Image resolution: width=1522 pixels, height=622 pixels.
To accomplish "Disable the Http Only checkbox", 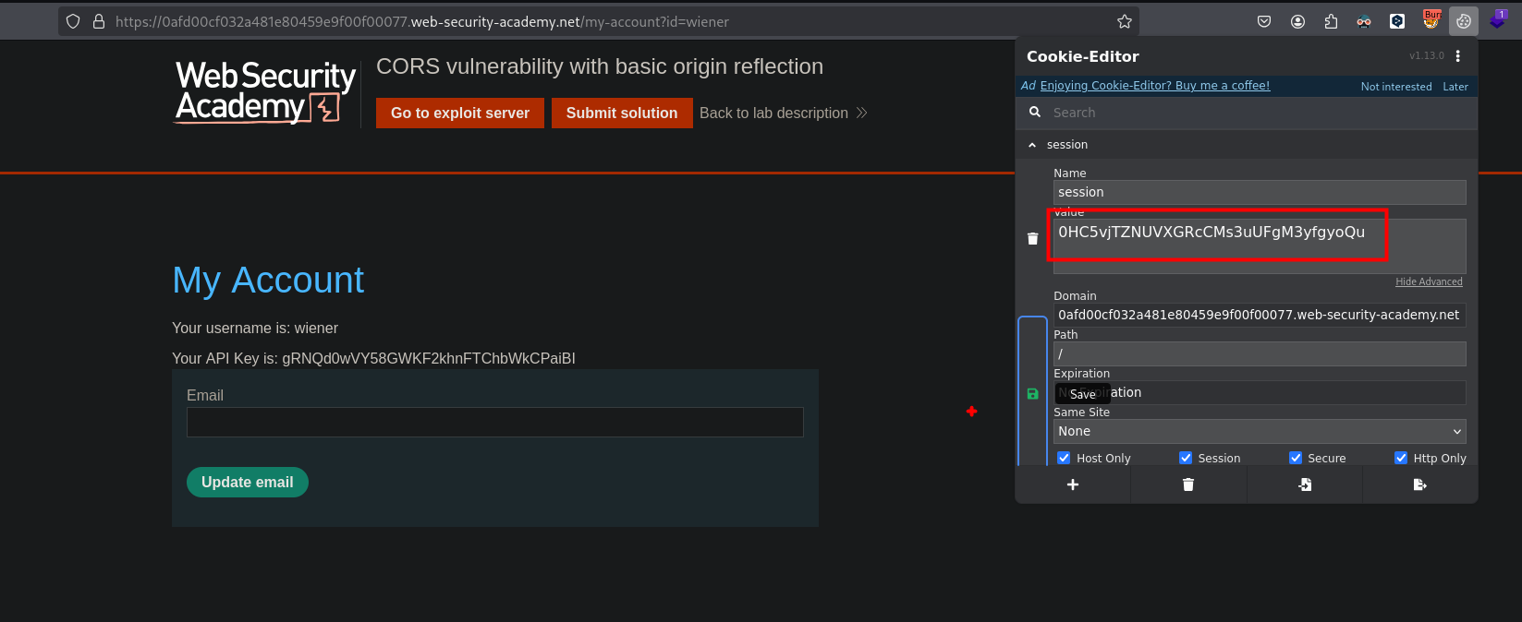I will pyautogui.click(x=1401, y=458).
